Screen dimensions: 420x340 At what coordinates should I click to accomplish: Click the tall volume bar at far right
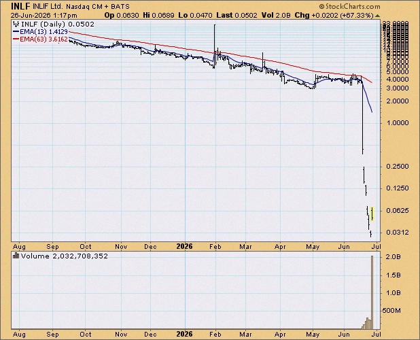click(372, 292)
